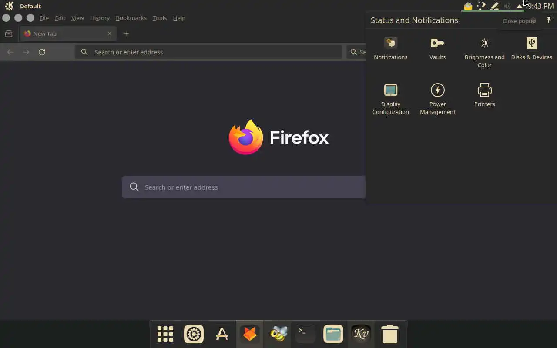This screenshot has height=348, width=557.
Task: Open Brightness and Color settings
Action: click(484, 52)
